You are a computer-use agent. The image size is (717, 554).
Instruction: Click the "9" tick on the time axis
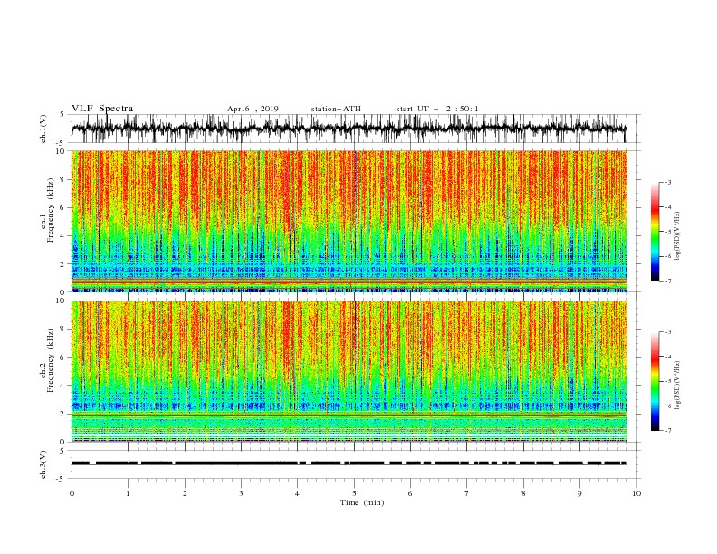[x=579, y=493]
